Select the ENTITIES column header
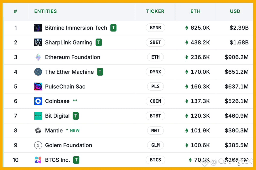The height and width of the screenshot is (170, 256). 46,11
